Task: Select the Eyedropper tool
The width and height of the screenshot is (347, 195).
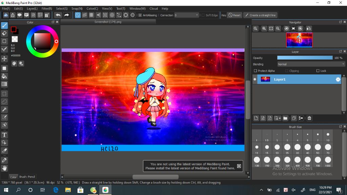Action: coord(4,160)
